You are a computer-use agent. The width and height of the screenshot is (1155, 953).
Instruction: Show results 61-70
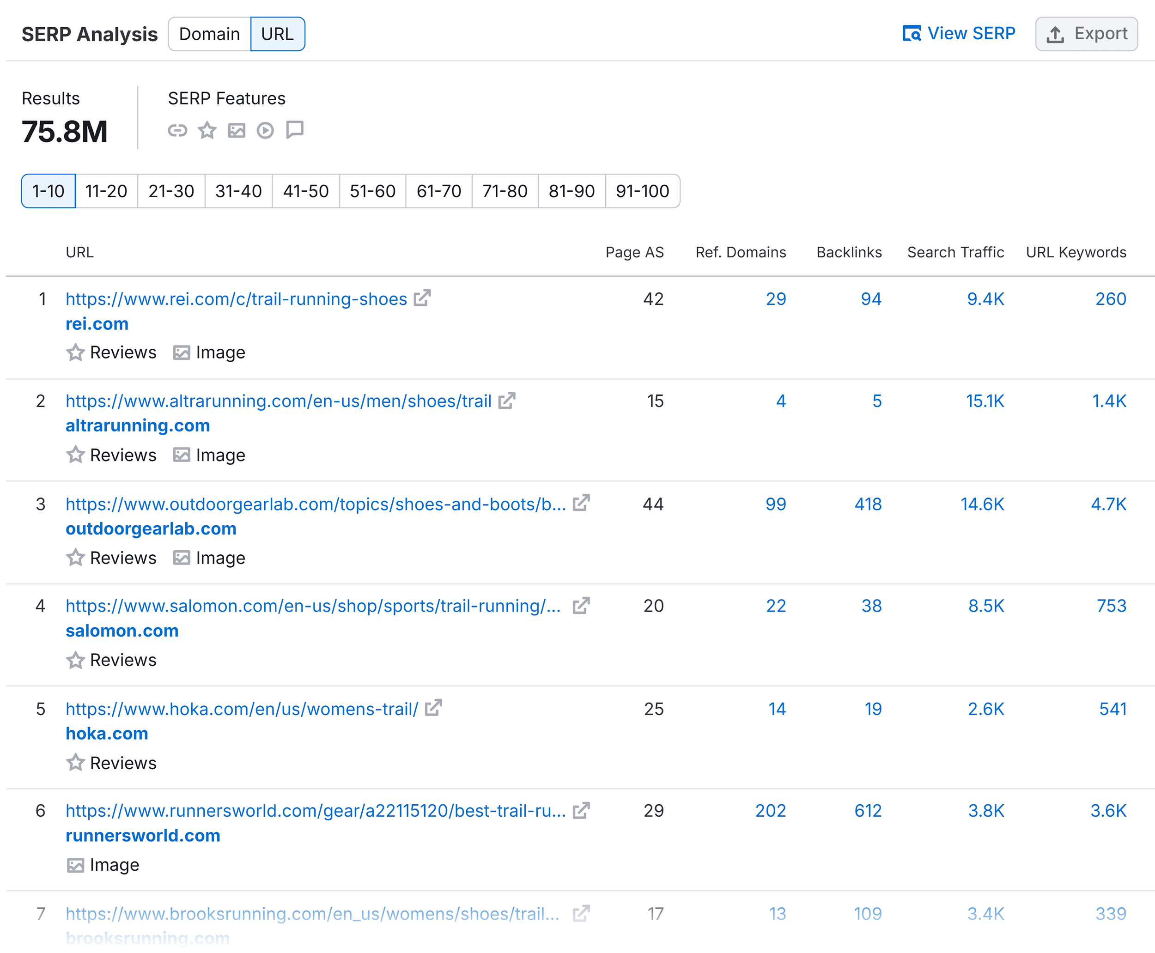coord(438,191)
